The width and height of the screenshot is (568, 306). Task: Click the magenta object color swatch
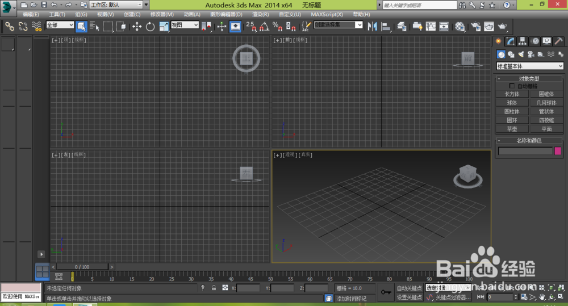click(558, 151)
